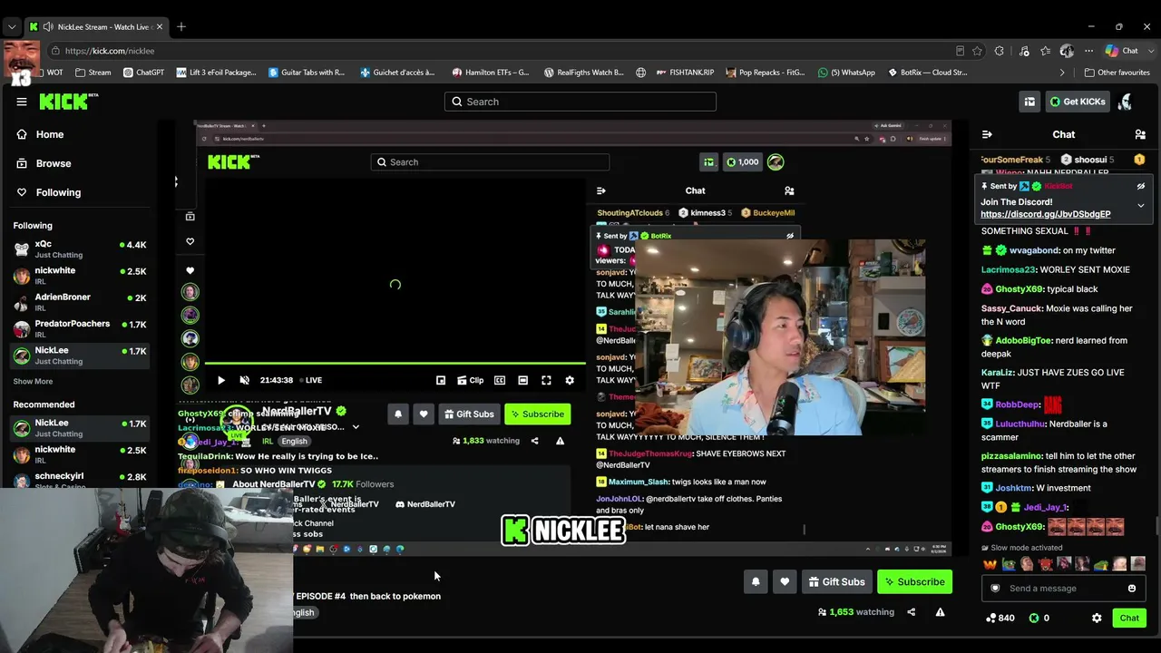Open settings gear in the streamed NerdBallerTV player
This screenshot has height=653, width=1161.
[x=570, y=380]
